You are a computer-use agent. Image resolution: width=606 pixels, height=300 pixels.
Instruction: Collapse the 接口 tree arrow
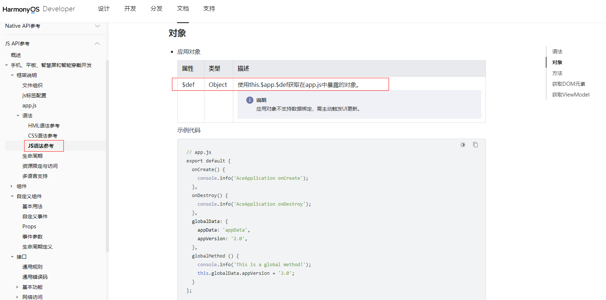12,257
